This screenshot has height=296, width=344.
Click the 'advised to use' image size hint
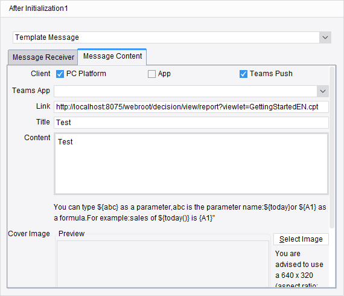pos(299,265)
